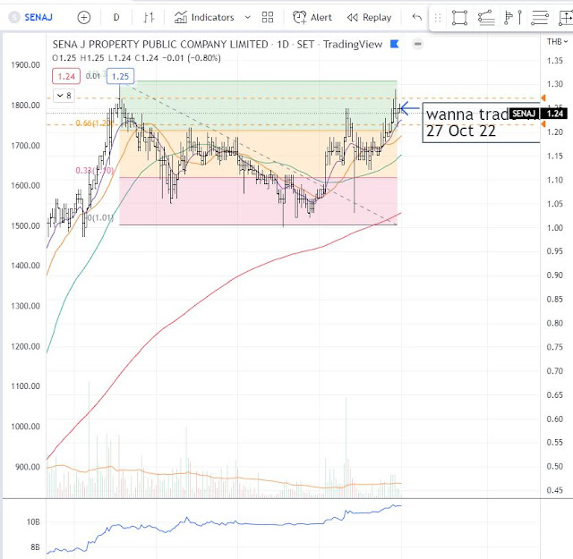Open the indicator templates grid icon
Screen dimensions: 573x559
point(268,17)
